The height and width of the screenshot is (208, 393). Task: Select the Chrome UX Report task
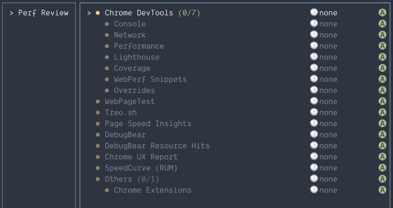[141, 157]
